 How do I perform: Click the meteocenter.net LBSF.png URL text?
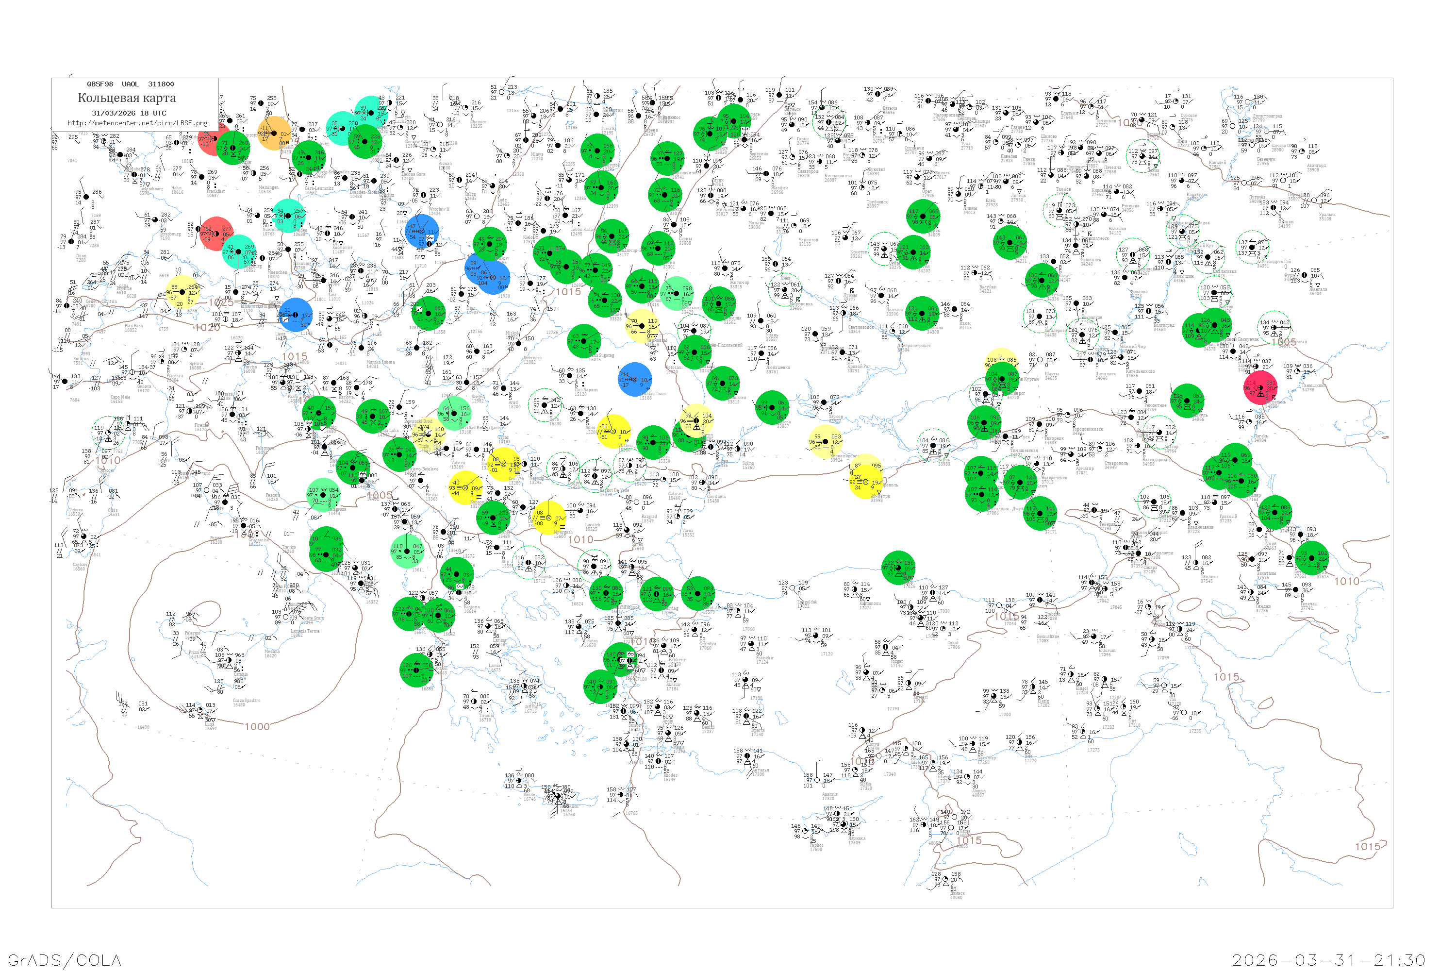[x=137, y=123]
